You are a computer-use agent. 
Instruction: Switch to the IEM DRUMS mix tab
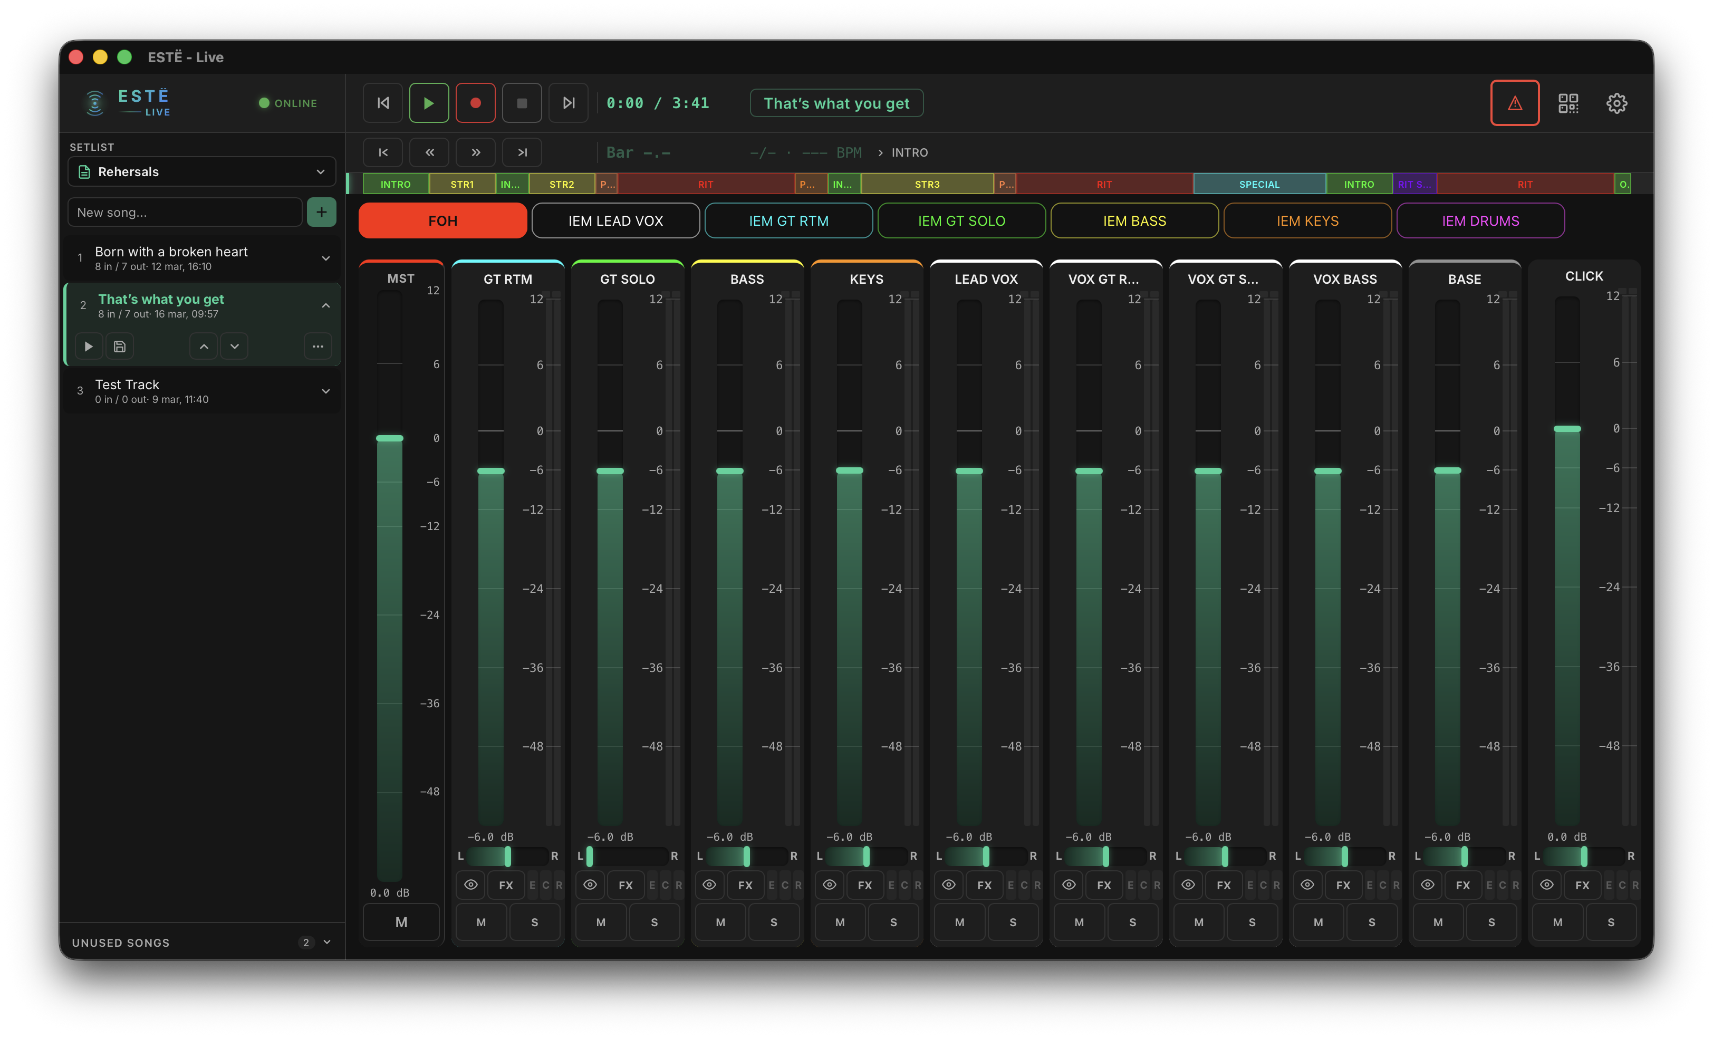(x=1480, y=220)
